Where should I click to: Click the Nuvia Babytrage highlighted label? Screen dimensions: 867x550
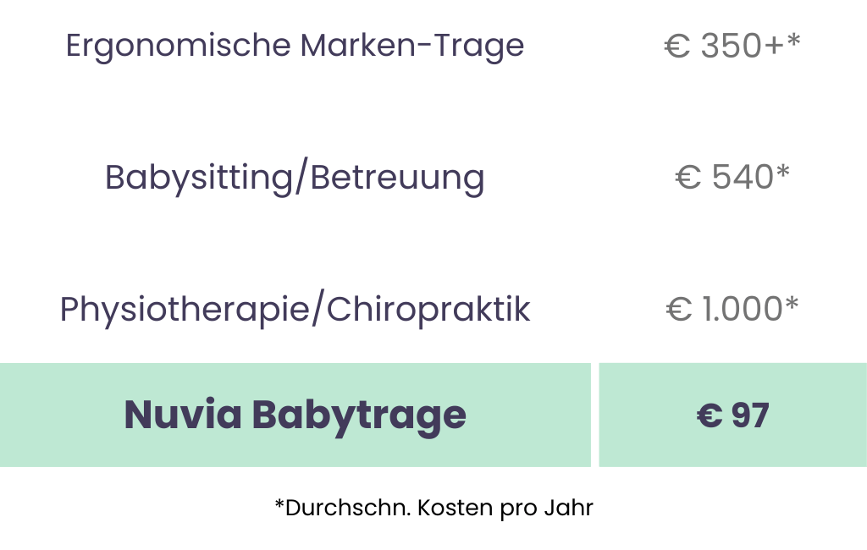(295, 415)
